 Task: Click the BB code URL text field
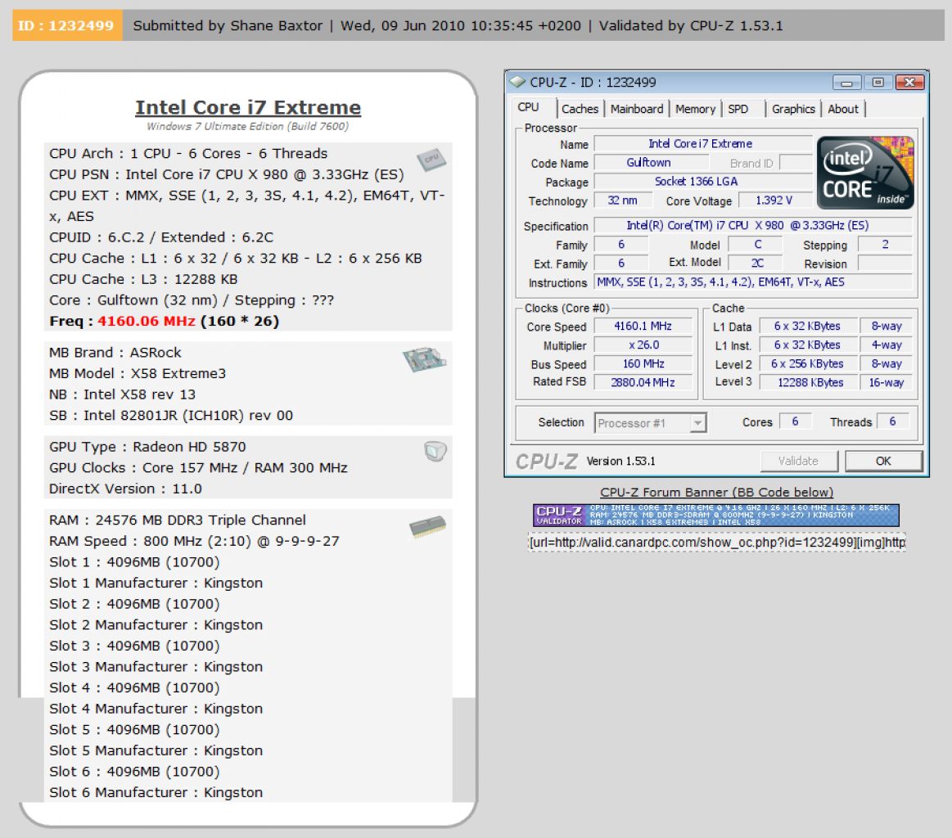[x=716, y=542]
